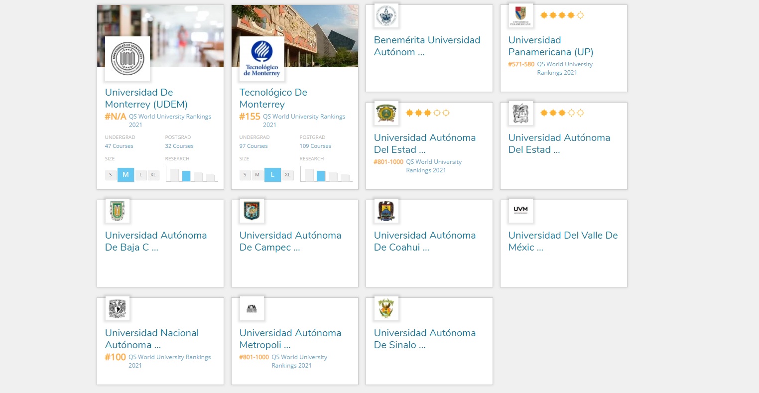Select size M on the UDEM card
Screen dimensions: 759x393
pyautogui.click(x=126, y=175)
